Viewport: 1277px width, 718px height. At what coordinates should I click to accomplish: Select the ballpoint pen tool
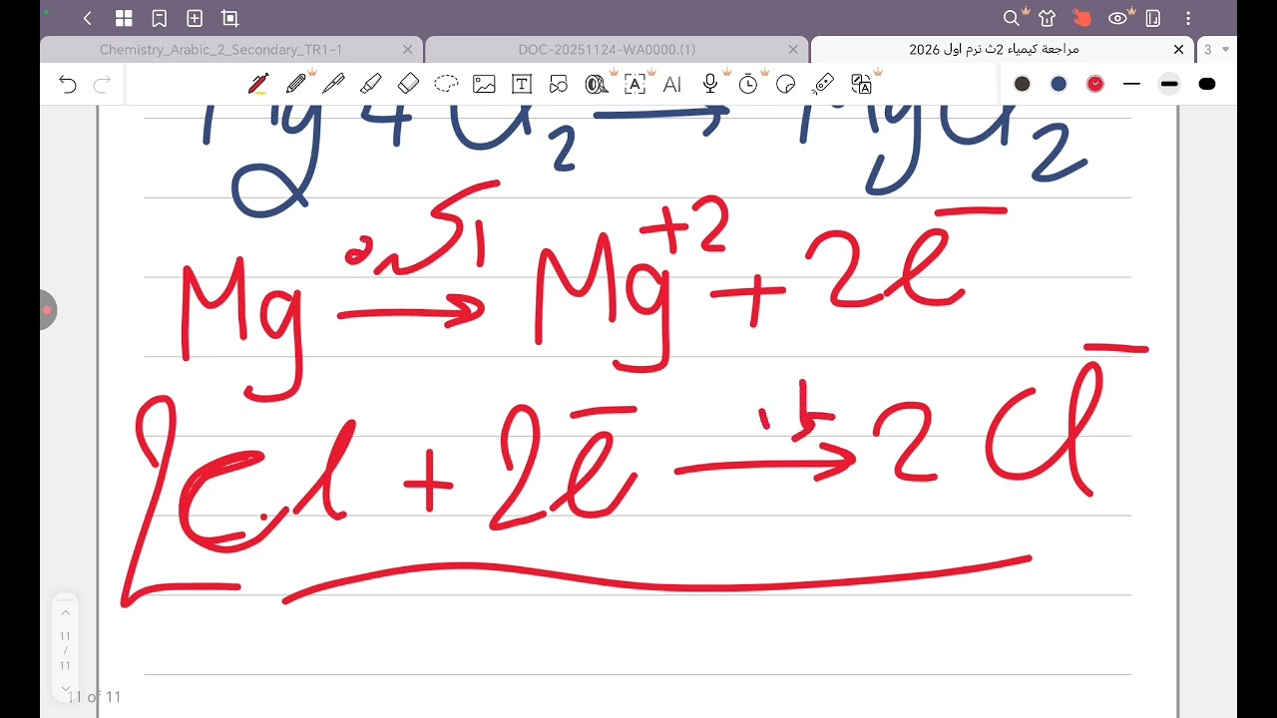333,84
